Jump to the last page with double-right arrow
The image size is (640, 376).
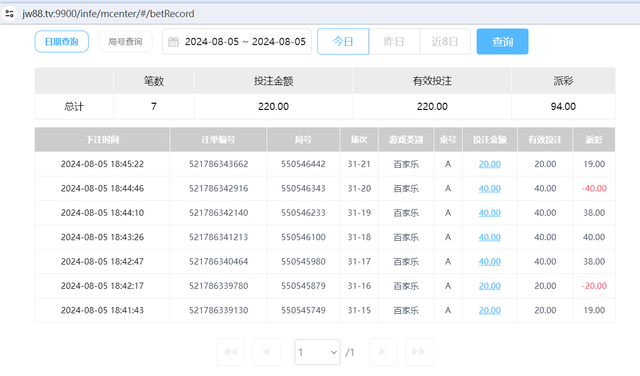[x=419, y=352]
